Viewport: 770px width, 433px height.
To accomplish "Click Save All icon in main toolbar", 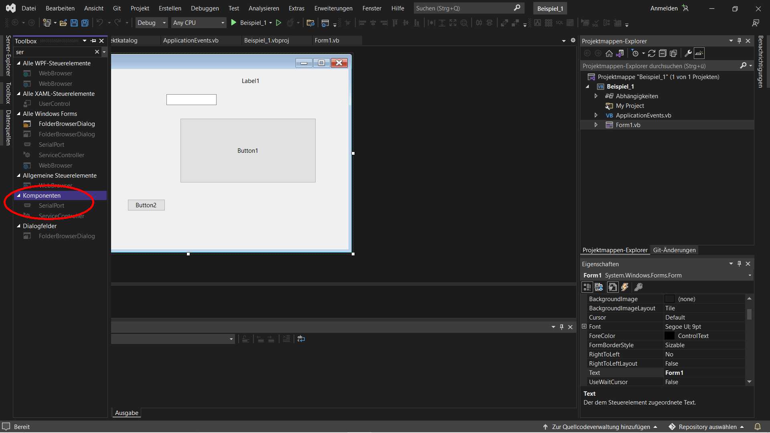I will click(85, 23).
